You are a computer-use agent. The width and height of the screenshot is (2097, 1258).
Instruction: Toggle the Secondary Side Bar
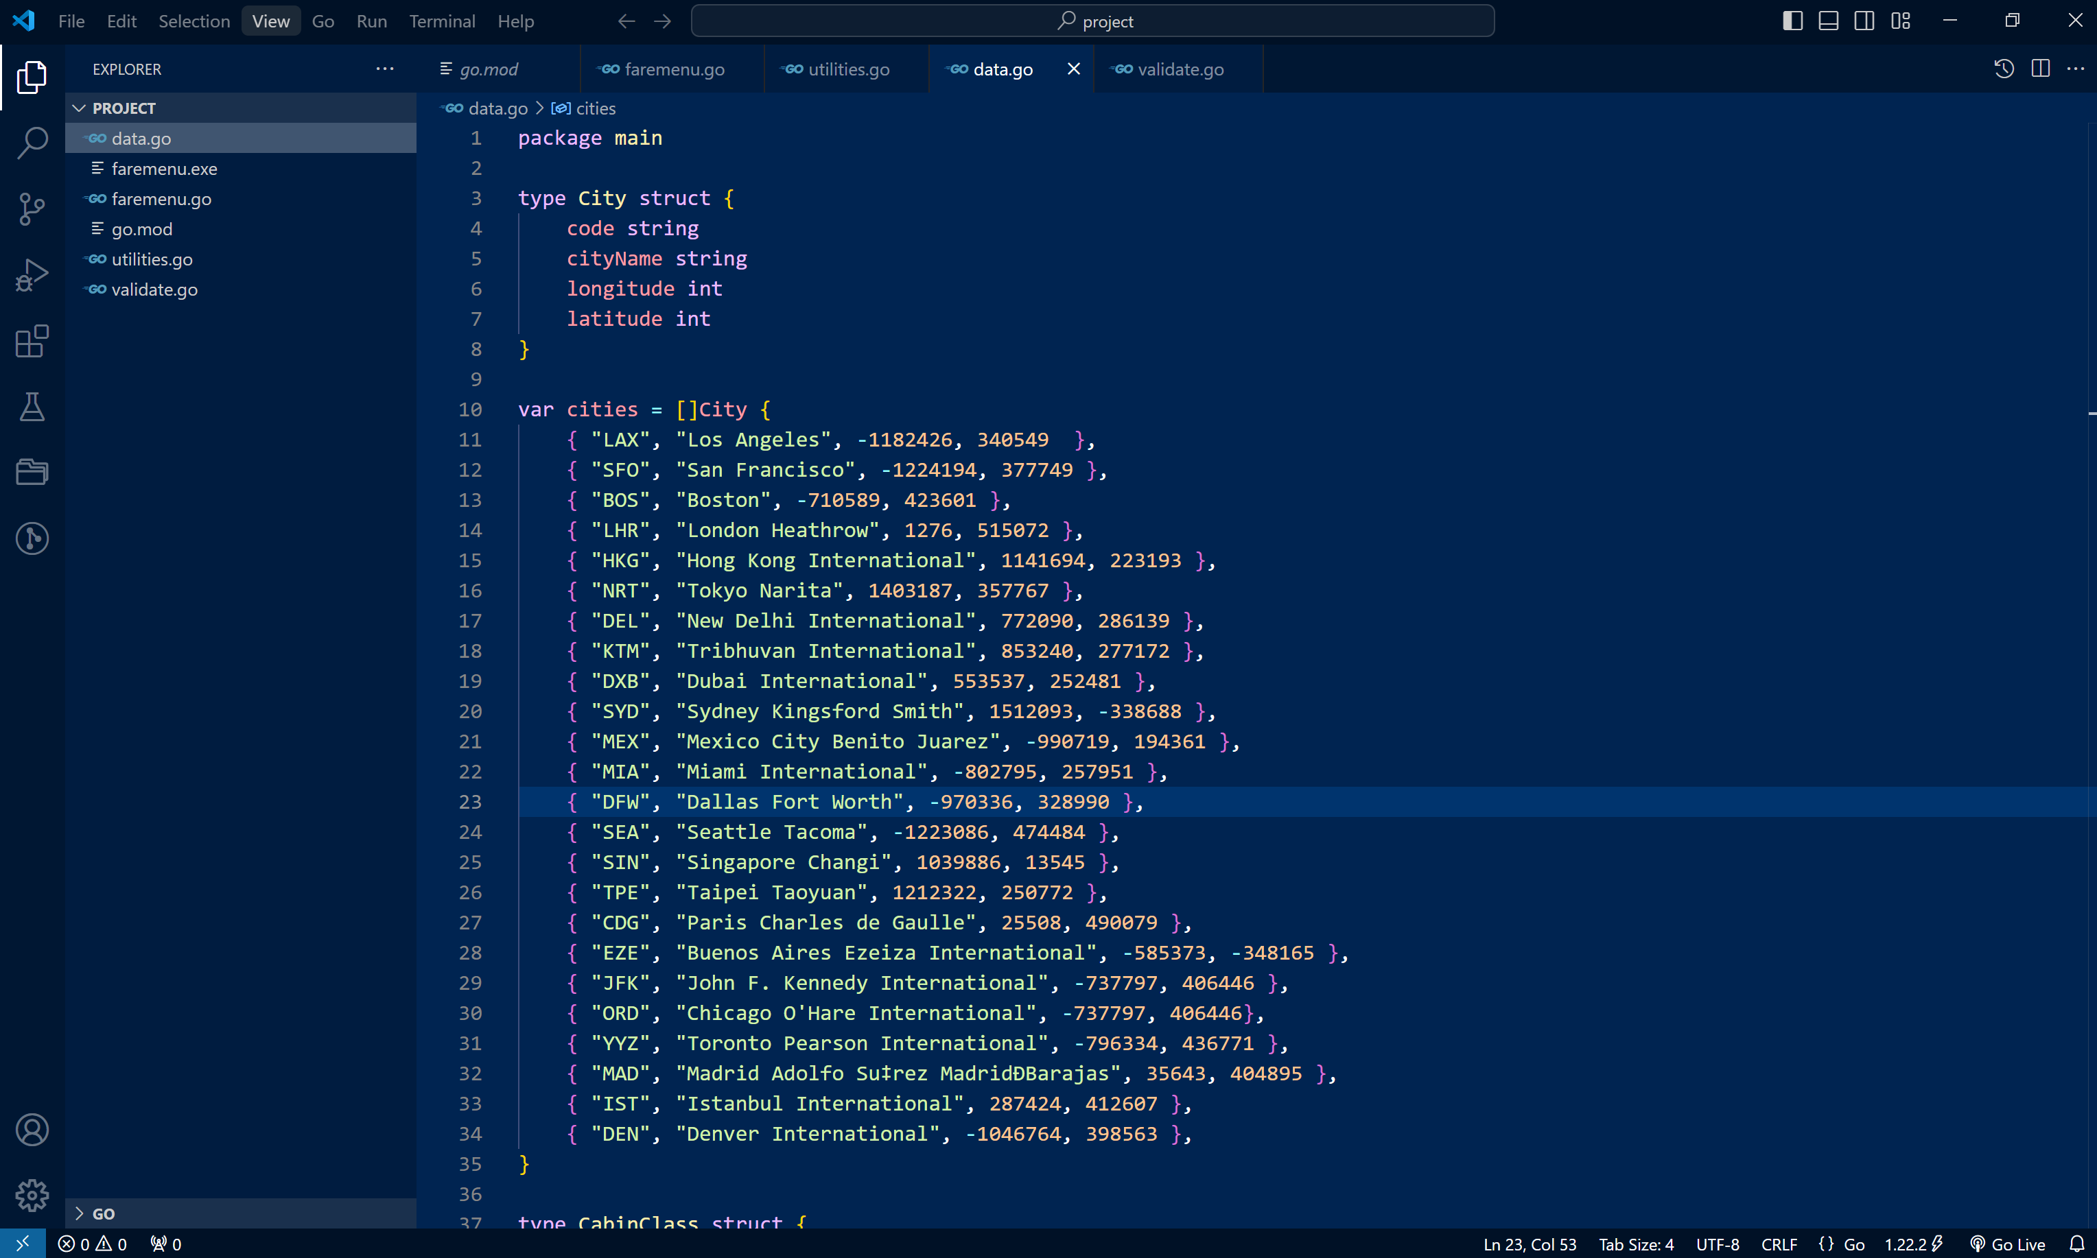point(1863,19)
